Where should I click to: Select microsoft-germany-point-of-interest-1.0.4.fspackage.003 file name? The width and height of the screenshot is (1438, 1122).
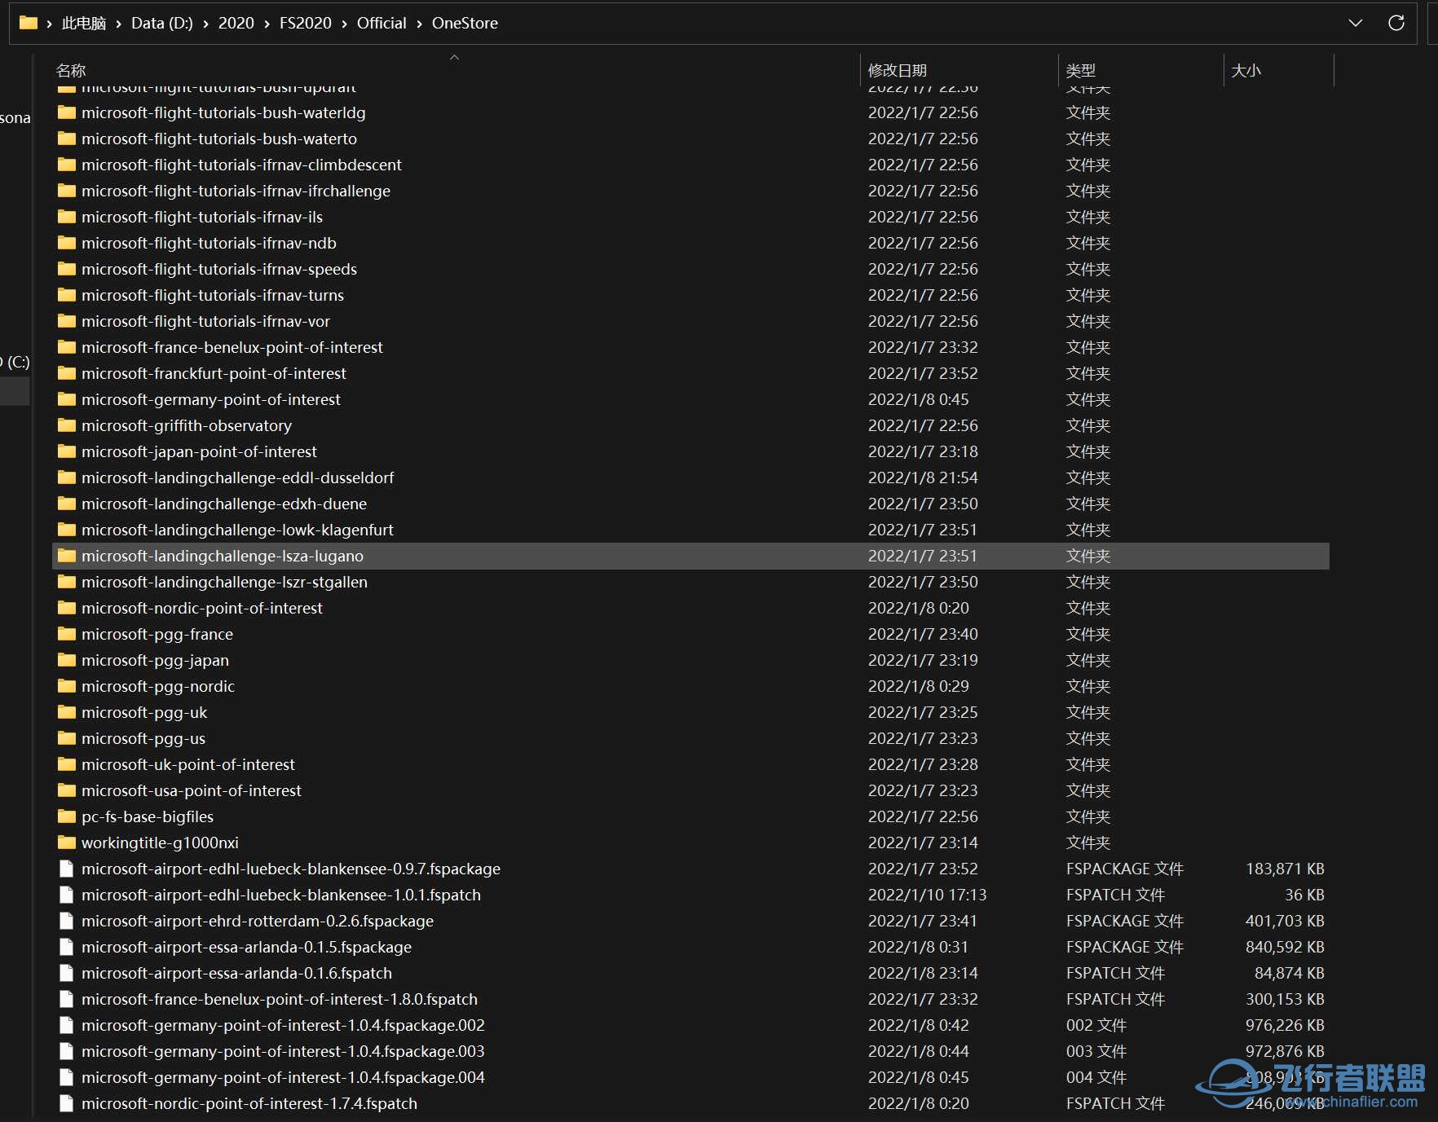click(283, 1051)
